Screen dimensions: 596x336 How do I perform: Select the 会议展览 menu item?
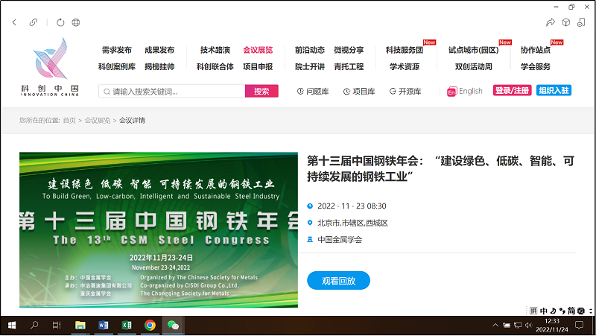pyautogui.click(x=258, y=50)
